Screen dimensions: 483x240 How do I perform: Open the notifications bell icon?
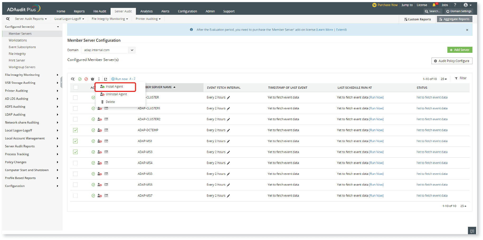tap(434, 5)
